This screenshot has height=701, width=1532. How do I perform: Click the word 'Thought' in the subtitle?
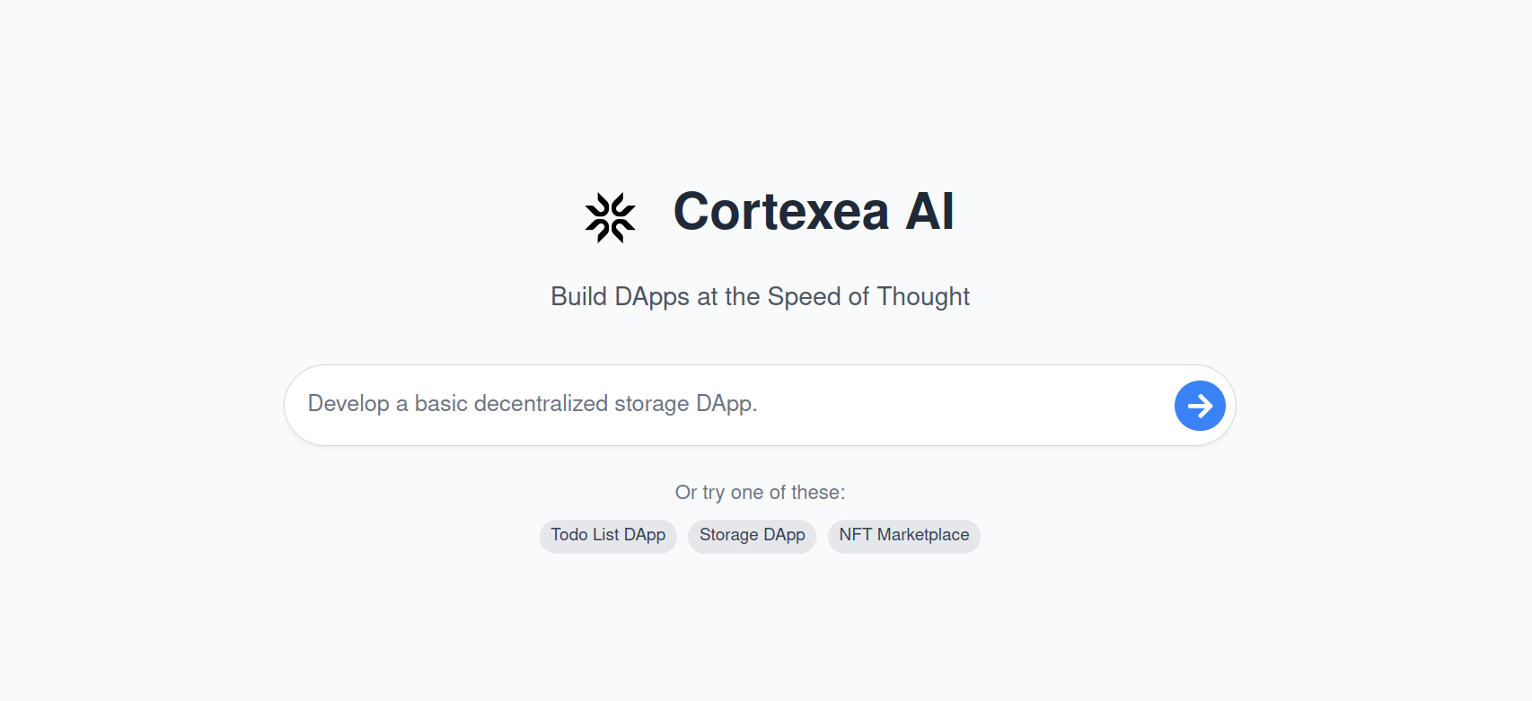923,296
